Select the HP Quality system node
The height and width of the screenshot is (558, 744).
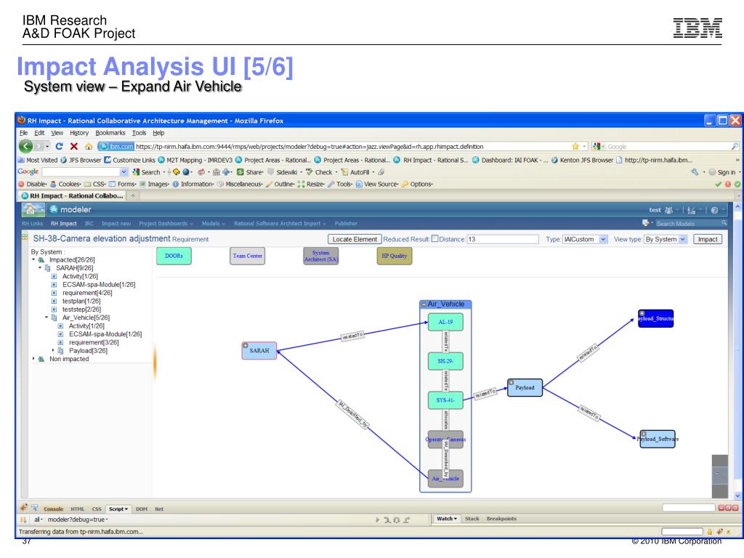[395, 256]
